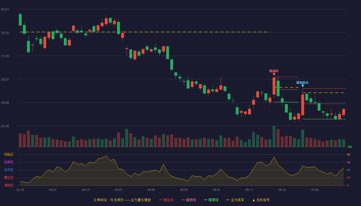Click the blue 弱龙抬头 arrow marker
Screen dimensions: 361x206
coord(303,86)
